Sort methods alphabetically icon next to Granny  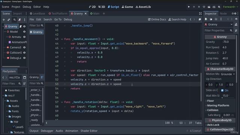(x=42, y=77)
